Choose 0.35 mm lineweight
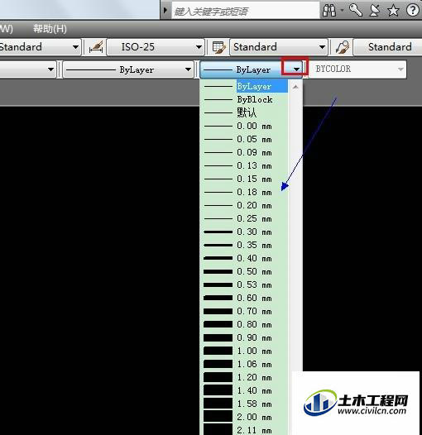Image resolution: width=422 pixels, height=435 pixels. tap(244, 246)
